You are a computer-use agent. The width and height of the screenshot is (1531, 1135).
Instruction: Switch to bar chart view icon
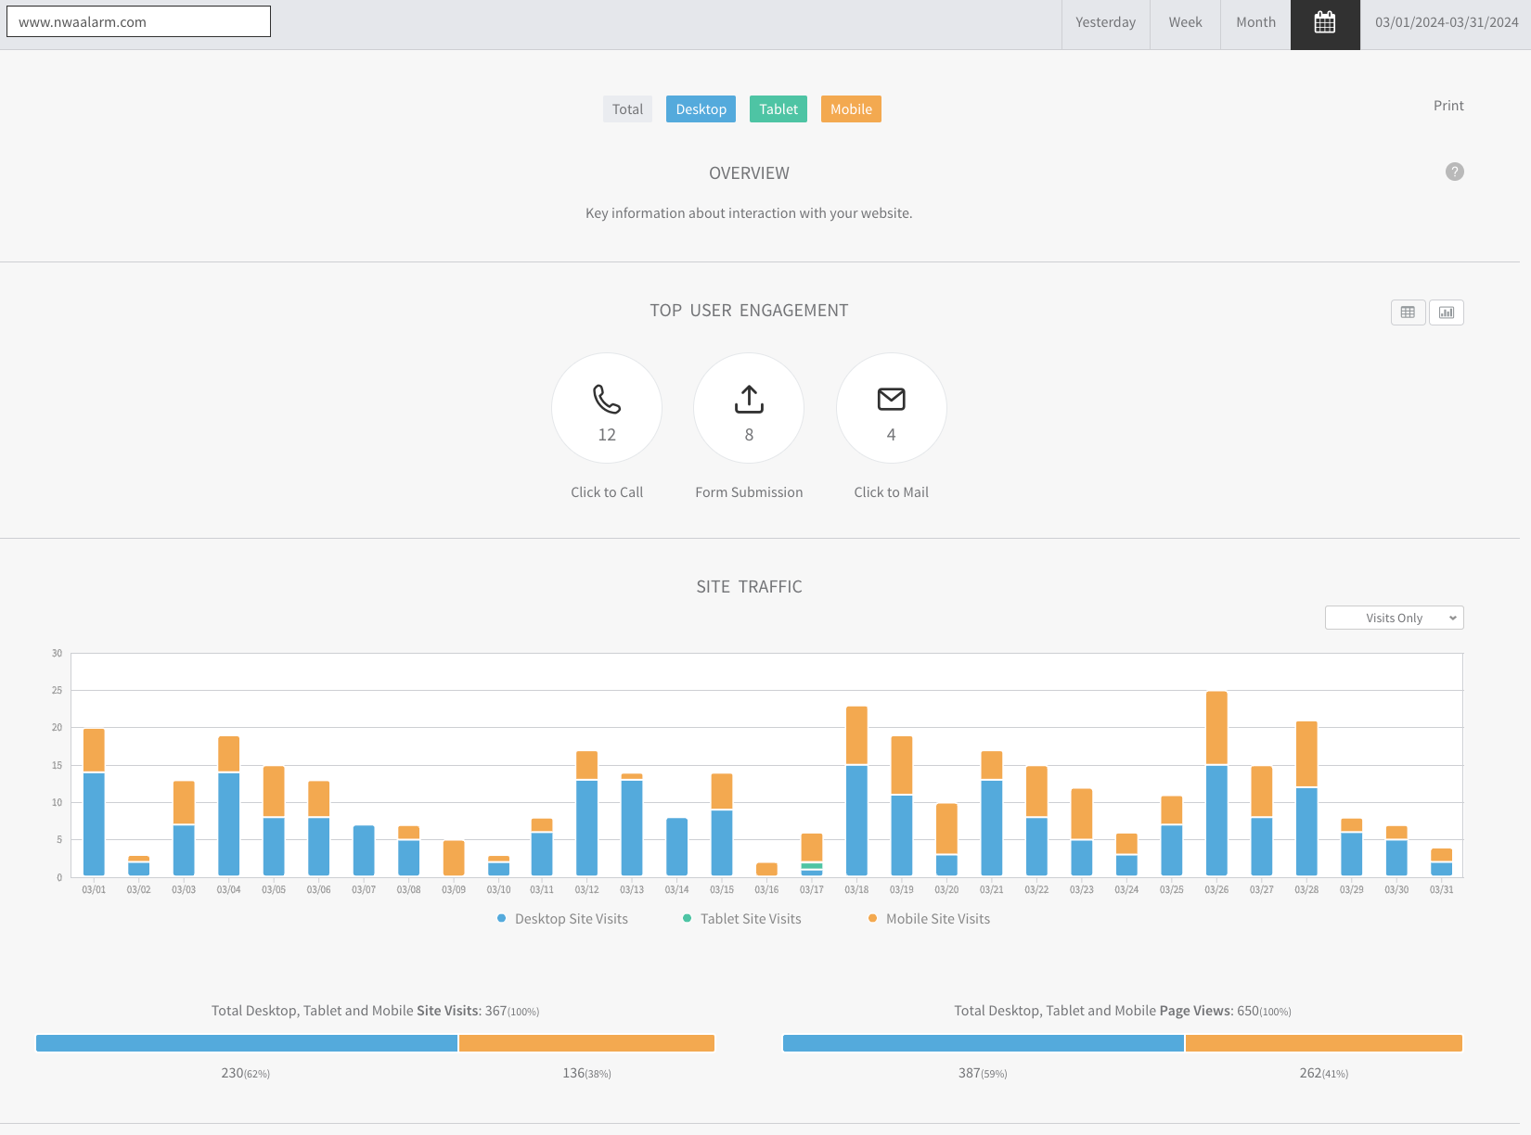point(1446,312)
